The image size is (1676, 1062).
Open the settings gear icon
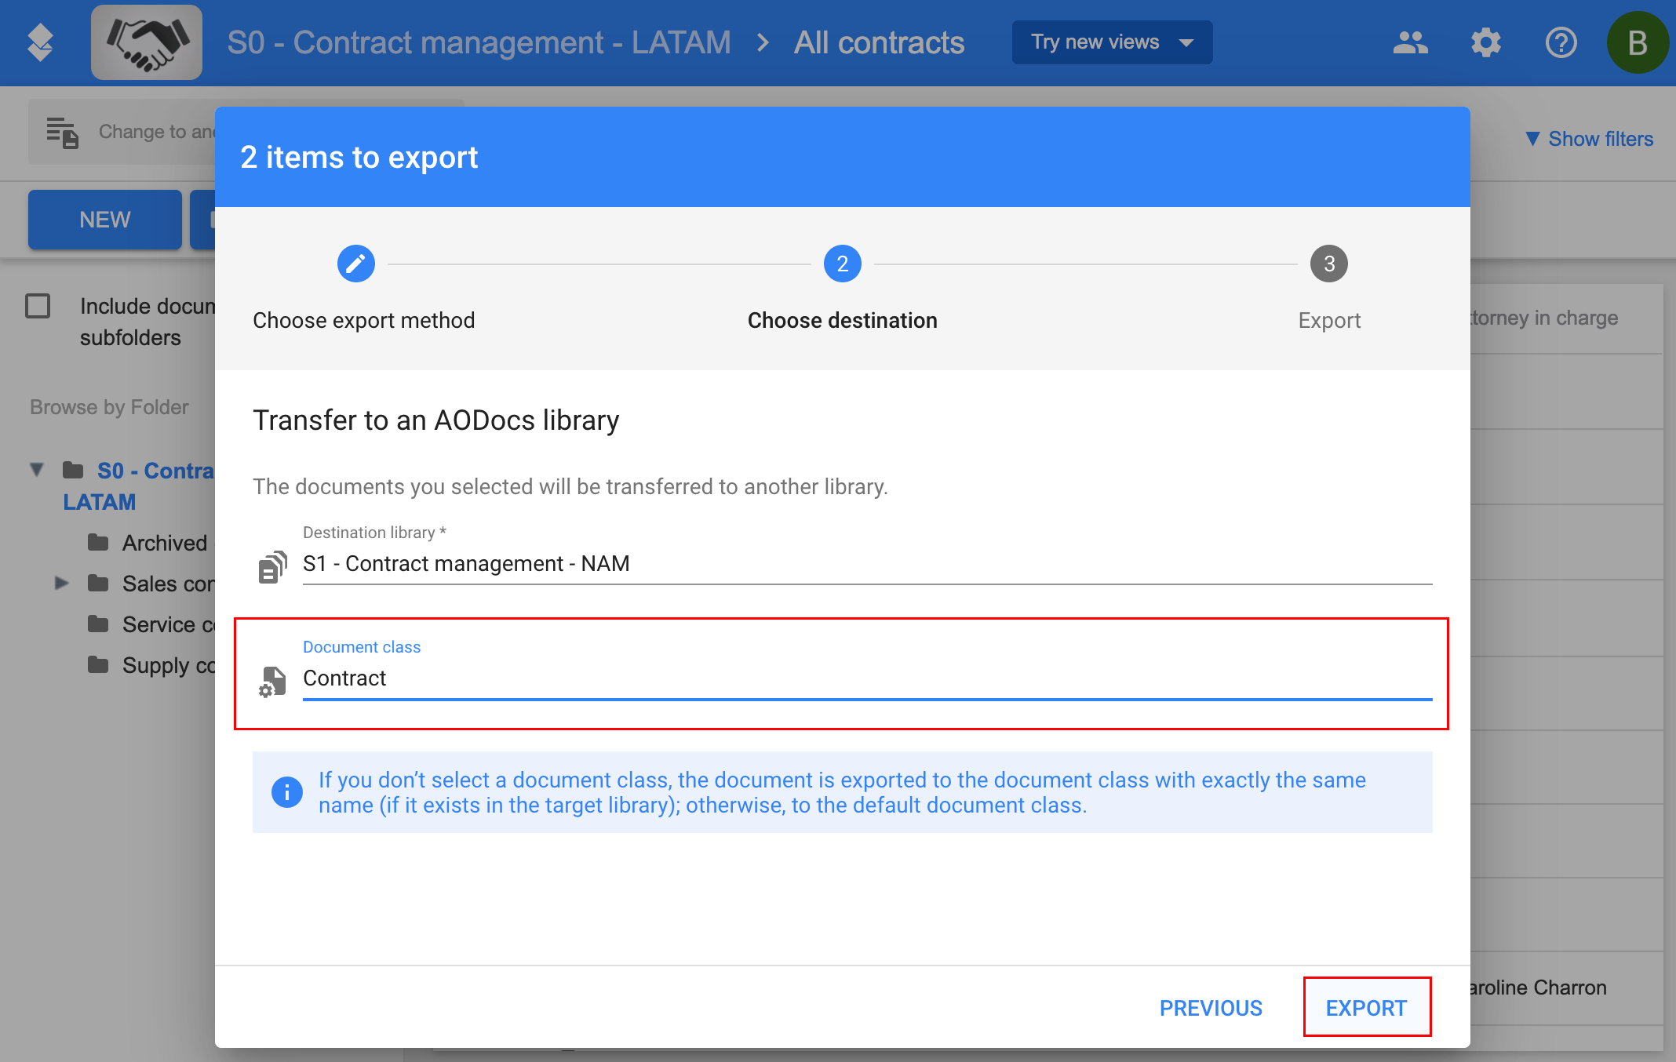(1485, 42)
